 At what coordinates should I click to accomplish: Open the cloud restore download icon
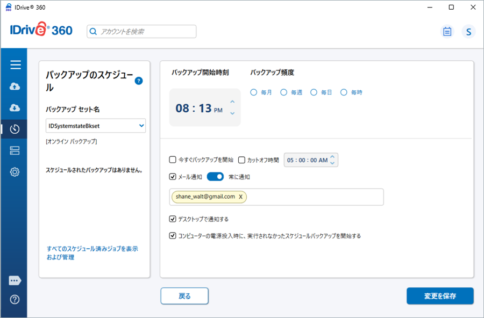point(15,108)
